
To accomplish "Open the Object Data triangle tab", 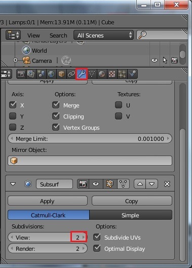I will tap(92, 74).
